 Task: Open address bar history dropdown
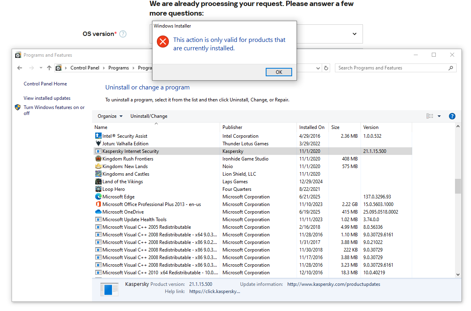[318, 68]
